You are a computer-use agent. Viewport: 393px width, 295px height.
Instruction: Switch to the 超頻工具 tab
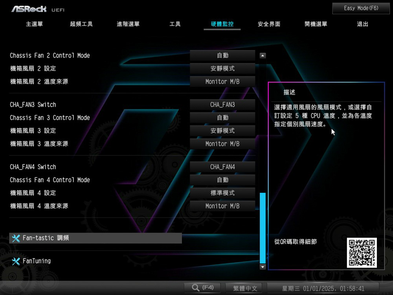pos(81,24)
